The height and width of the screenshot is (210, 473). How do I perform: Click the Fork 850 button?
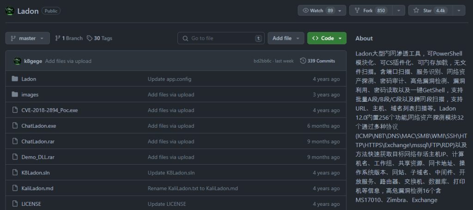pyautogui.click(x=371, y=11)
